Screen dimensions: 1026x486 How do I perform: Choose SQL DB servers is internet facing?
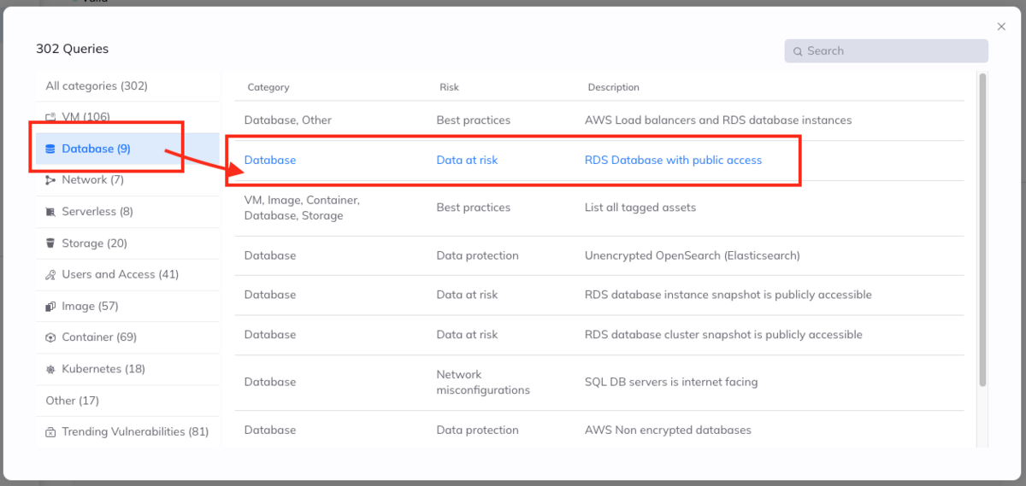[670, 382]
